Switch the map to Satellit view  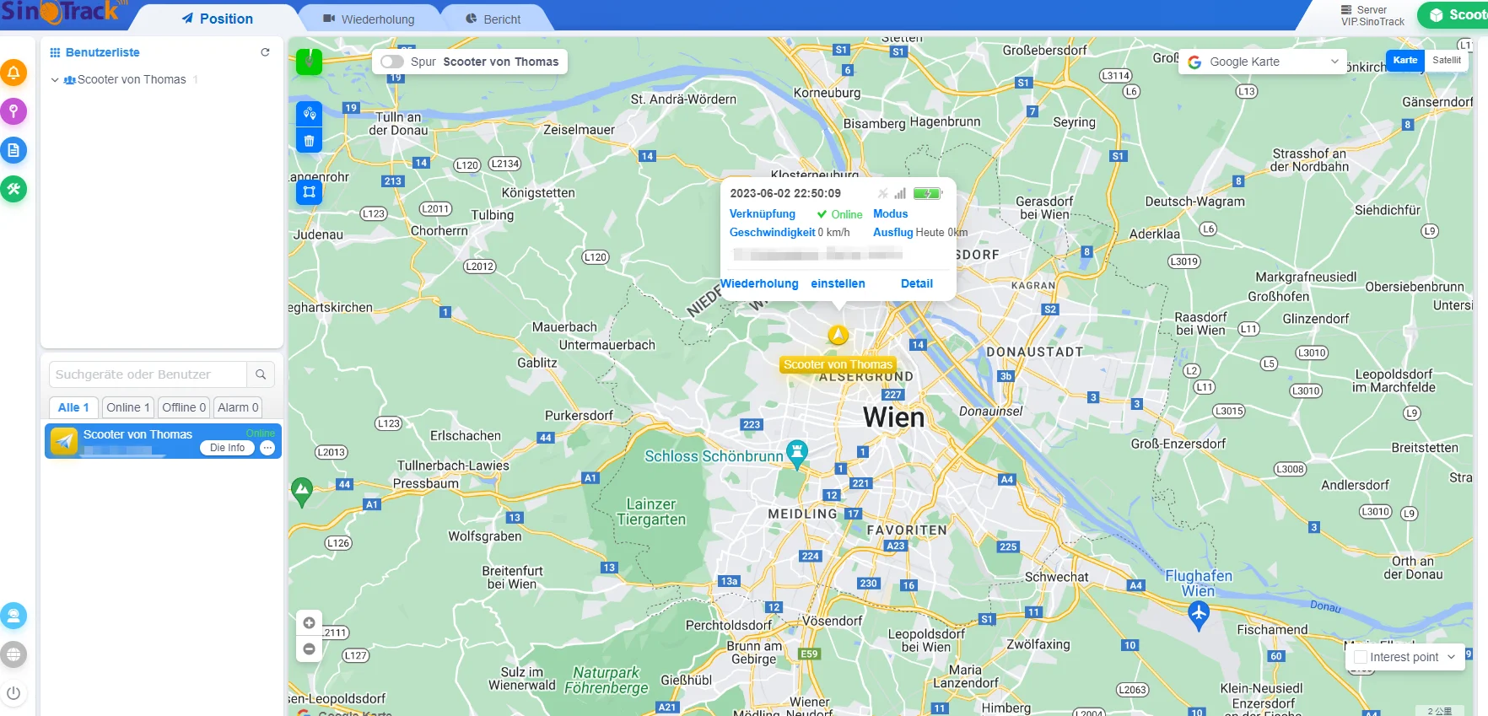click(1446, 60)
